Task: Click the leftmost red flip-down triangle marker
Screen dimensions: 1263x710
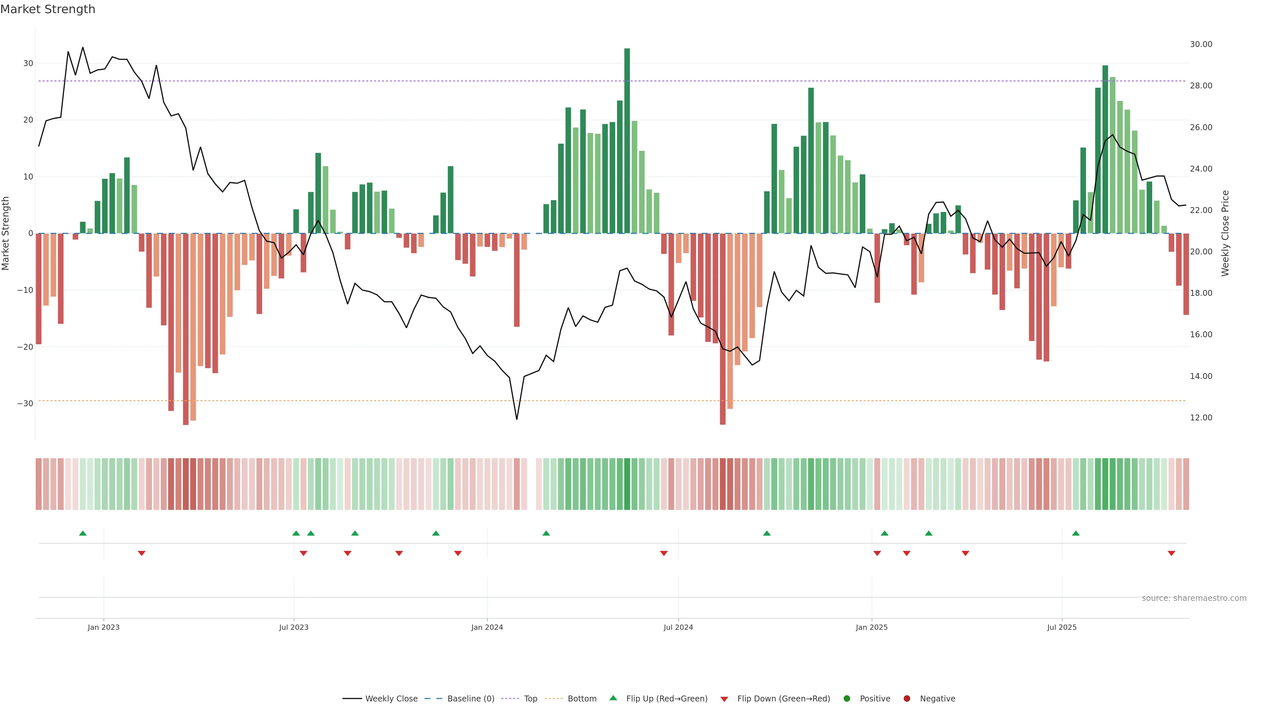Action: (142, 553)
